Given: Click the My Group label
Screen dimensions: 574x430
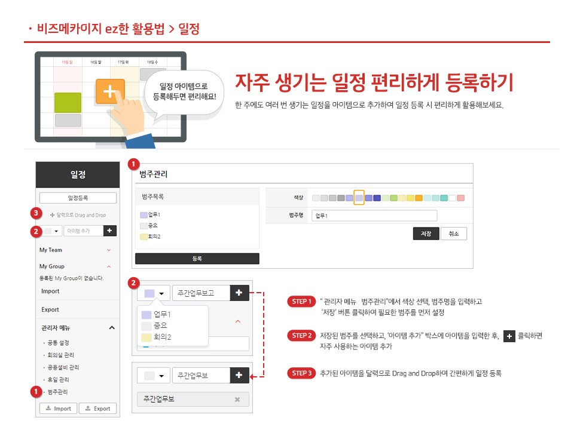Looking at the screenshot, I should tap(52, 266).
